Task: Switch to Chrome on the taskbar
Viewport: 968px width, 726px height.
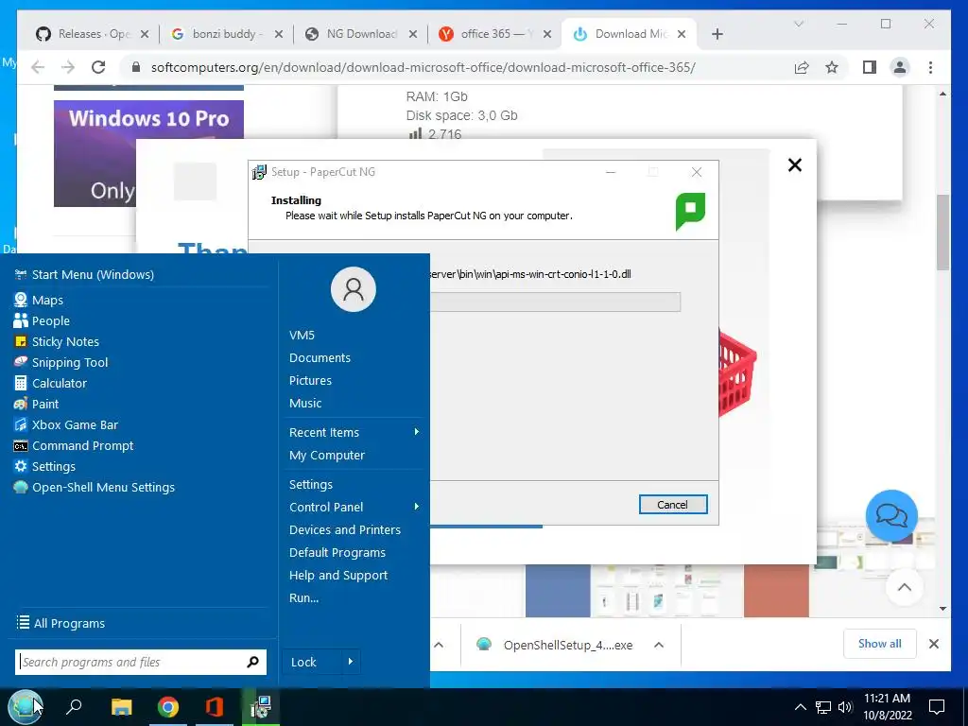Action: click(x=168, y=706)
